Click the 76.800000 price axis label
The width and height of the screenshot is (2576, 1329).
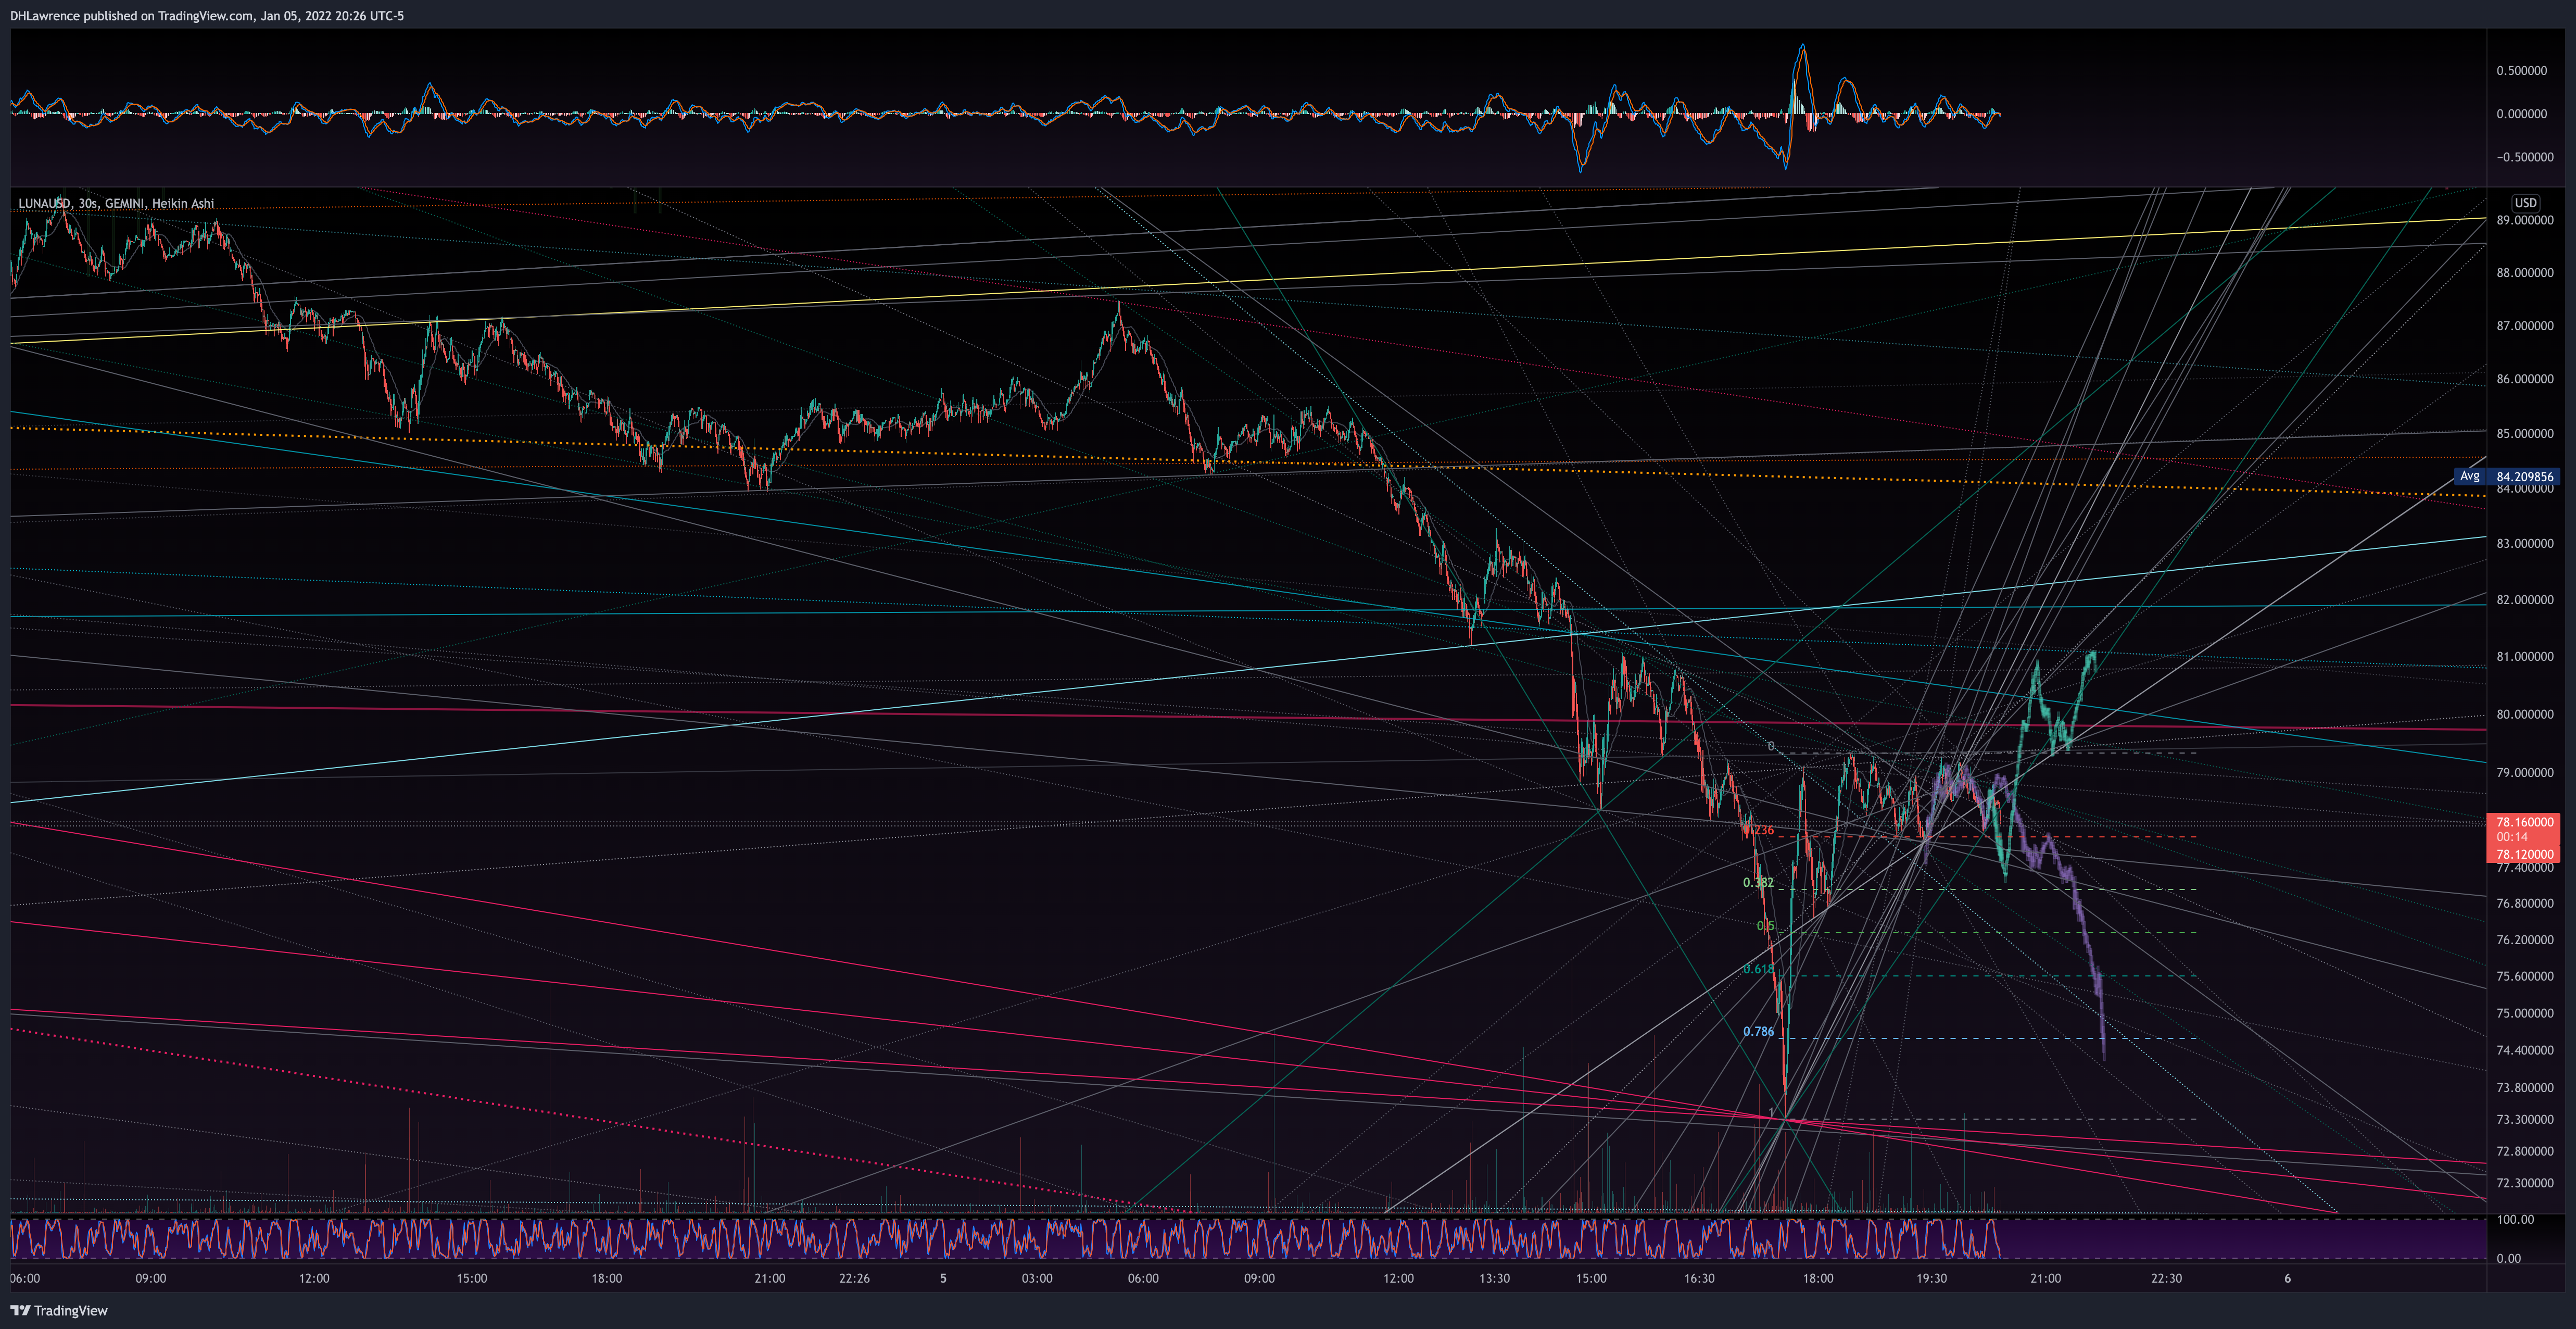(2524, 903)
